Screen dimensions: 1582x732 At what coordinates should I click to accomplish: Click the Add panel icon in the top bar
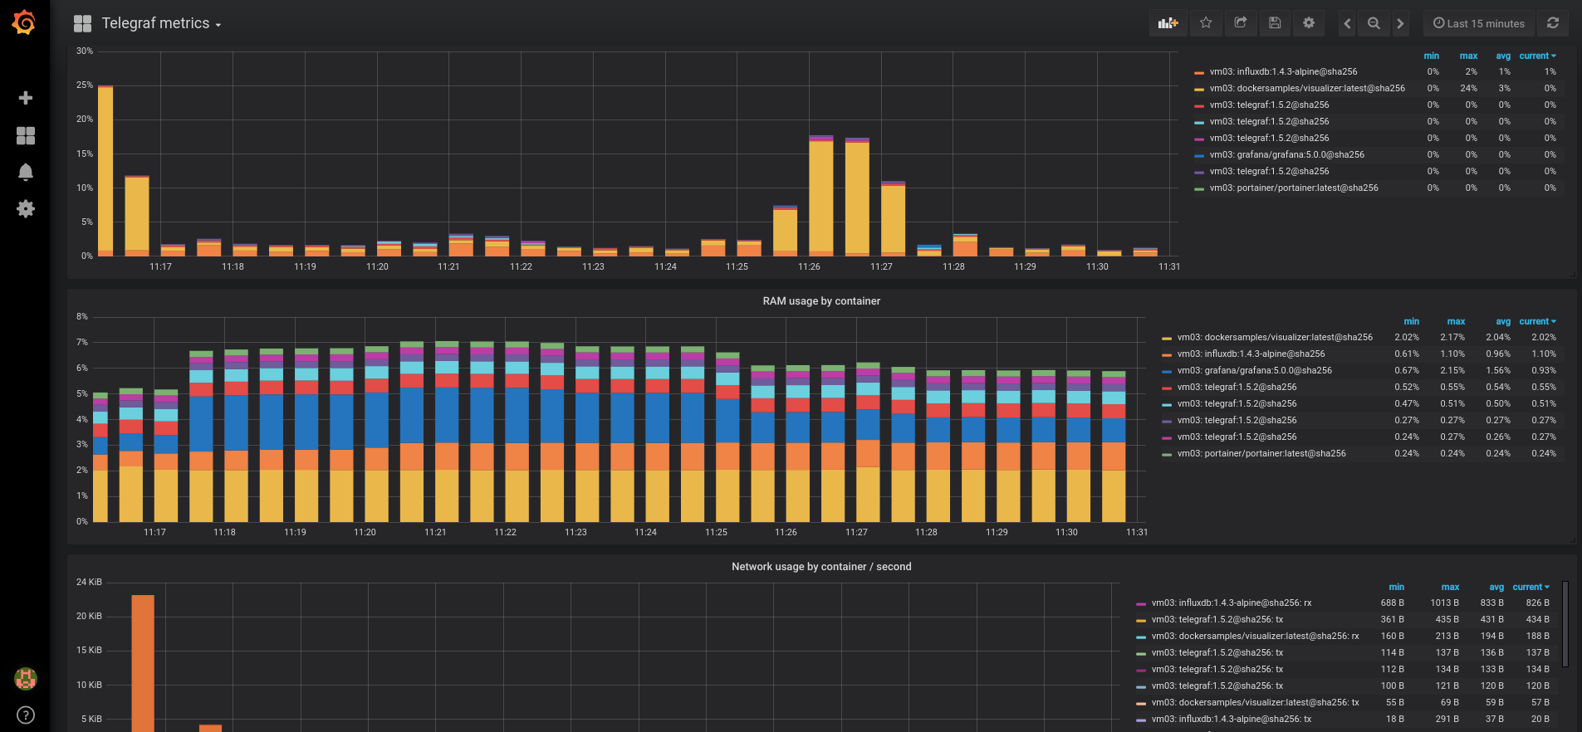click(1168, 23)
